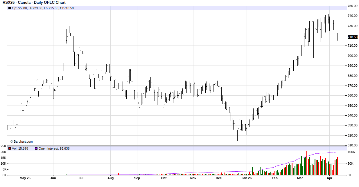The height and width of the screenshot is (187, 359).
Task: Select the highlighted 718.50 current price label
Action: (352, 37)
